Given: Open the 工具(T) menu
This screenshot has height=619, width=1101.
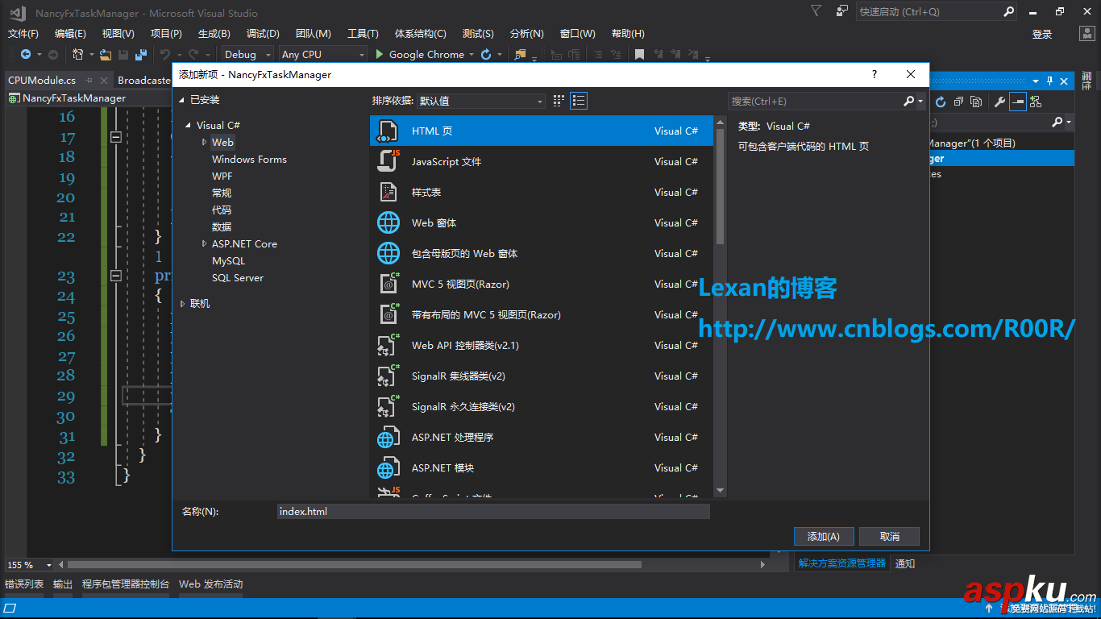Looking at the screenshot, I should [x=363, y=33].
